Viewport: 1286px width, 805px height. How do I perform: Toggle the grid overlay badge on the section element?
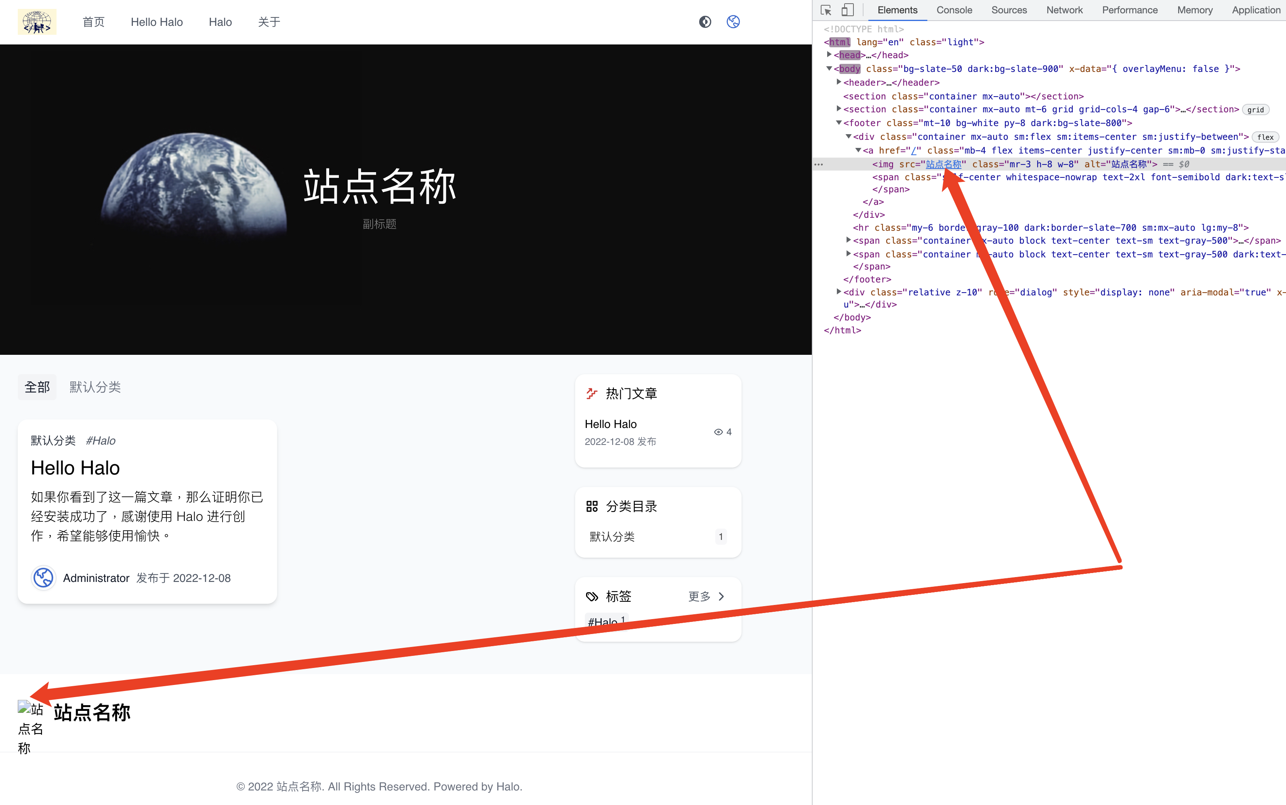coord(1255,109)
